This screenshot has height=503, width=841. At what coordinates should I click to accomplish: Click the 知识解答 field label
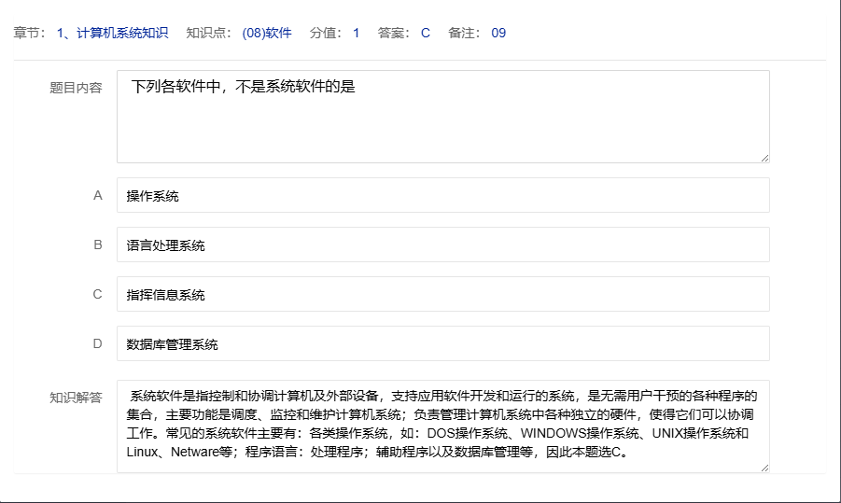[x=76, y=398]
